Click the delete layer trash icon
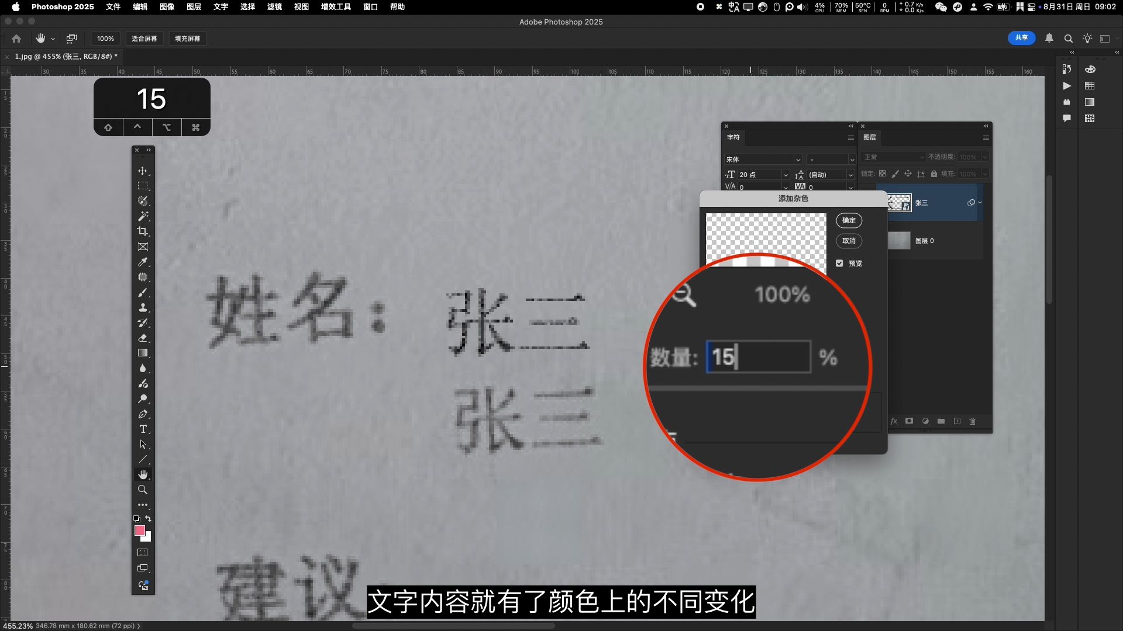This screenshot has height=631, width=1123. (x=972, y=421)
